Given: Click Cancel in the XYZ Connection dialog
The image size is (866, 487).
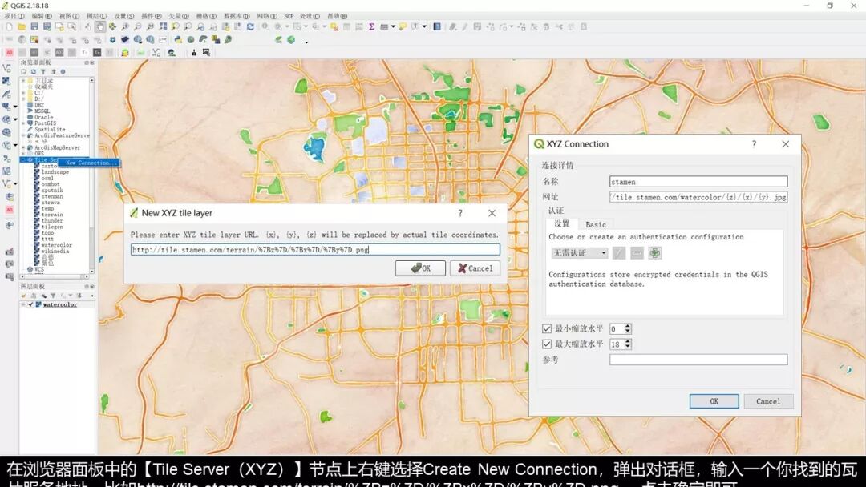Looking at the screenshot, I should pos(768,401).
